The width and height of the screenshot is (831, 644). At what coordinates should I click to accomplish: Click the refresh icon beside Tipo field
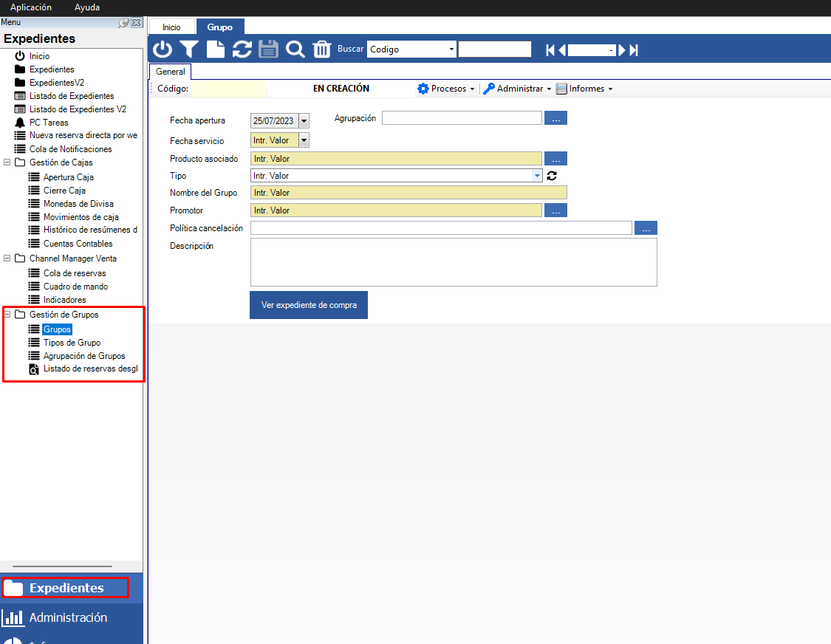[x=552, y=176]
